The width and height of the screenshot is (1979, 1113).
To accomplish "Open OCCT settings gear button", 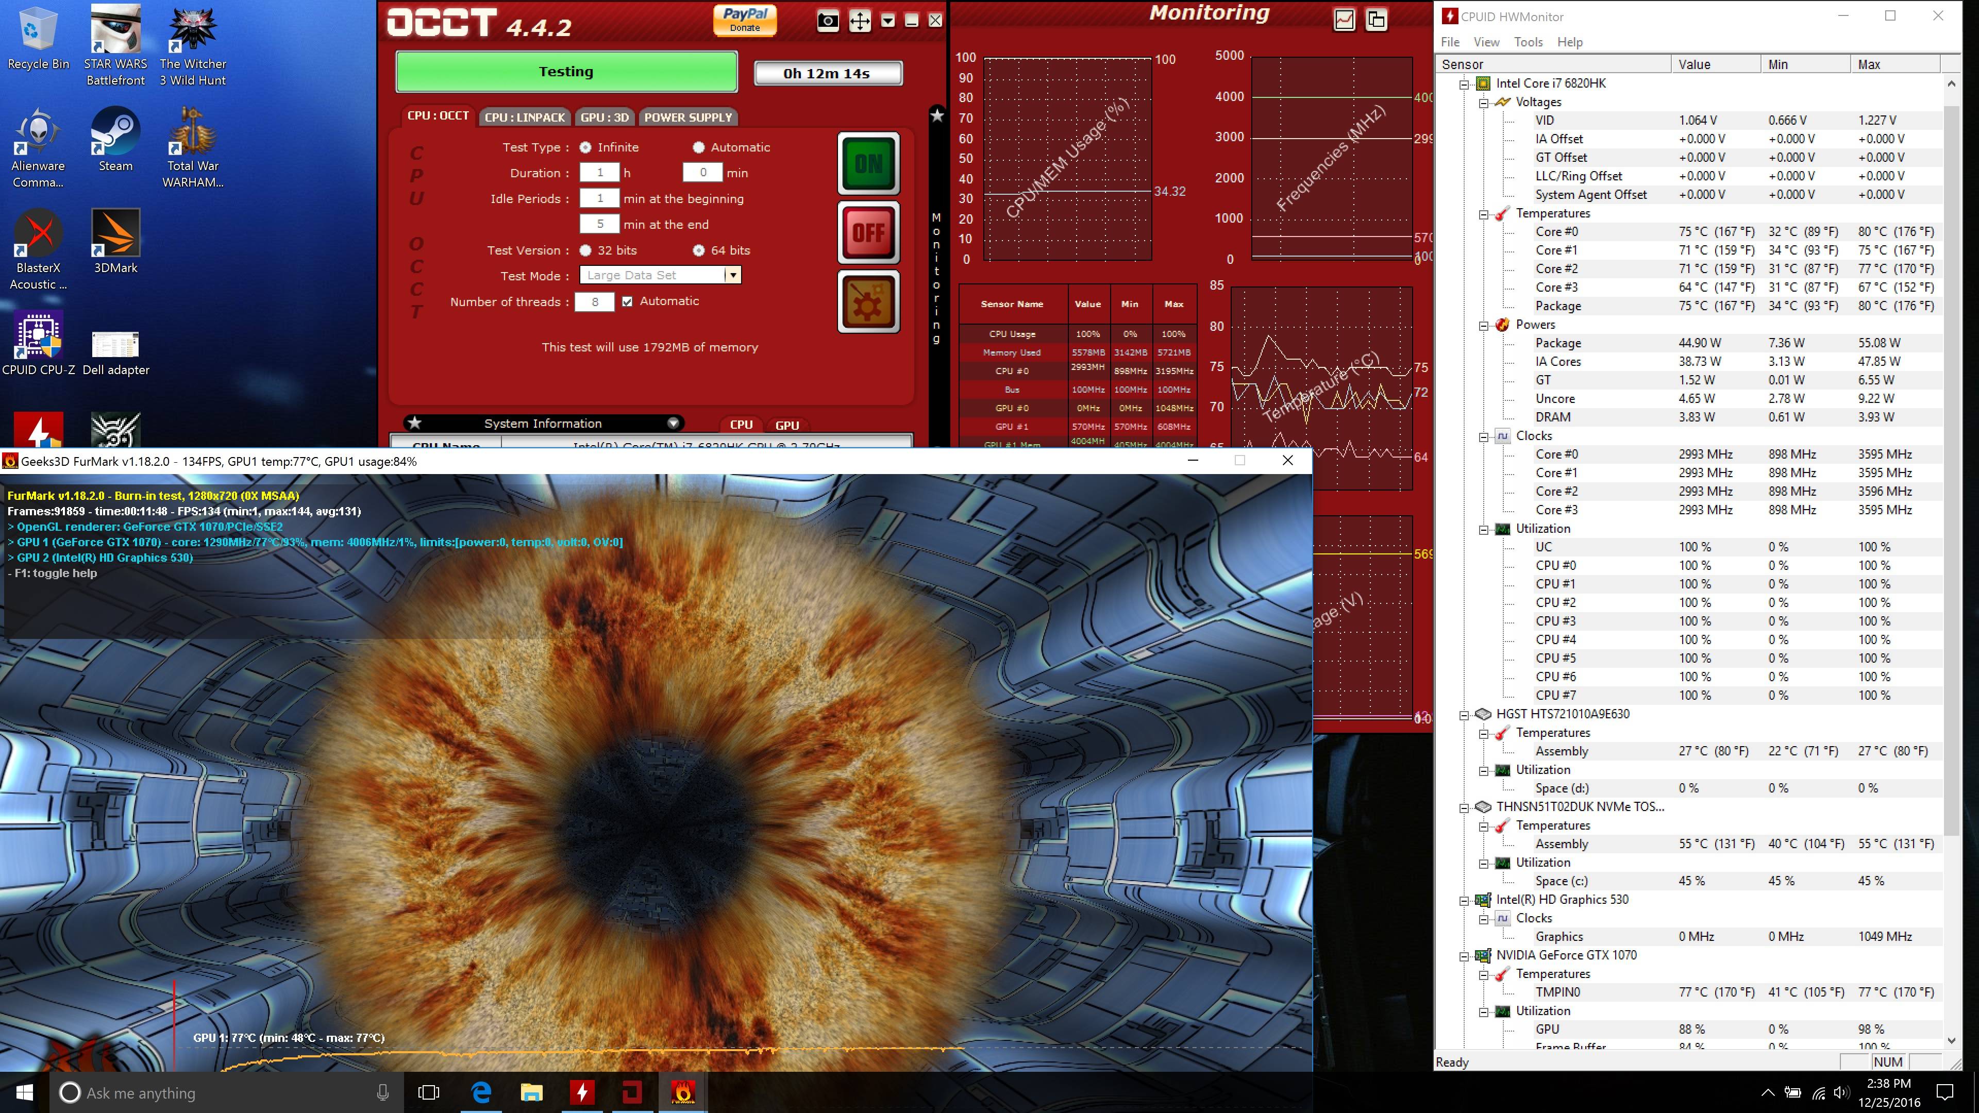I will [868, 302].
